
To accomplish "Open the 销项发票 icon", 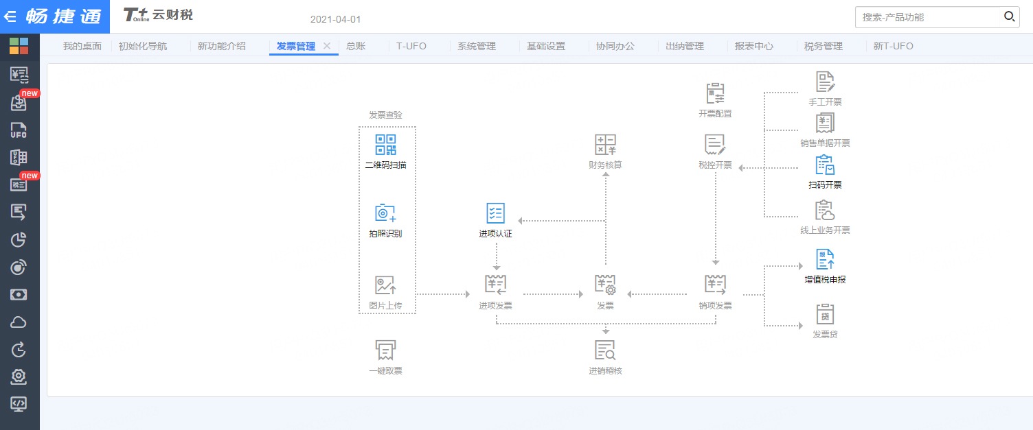I will 715,285.
